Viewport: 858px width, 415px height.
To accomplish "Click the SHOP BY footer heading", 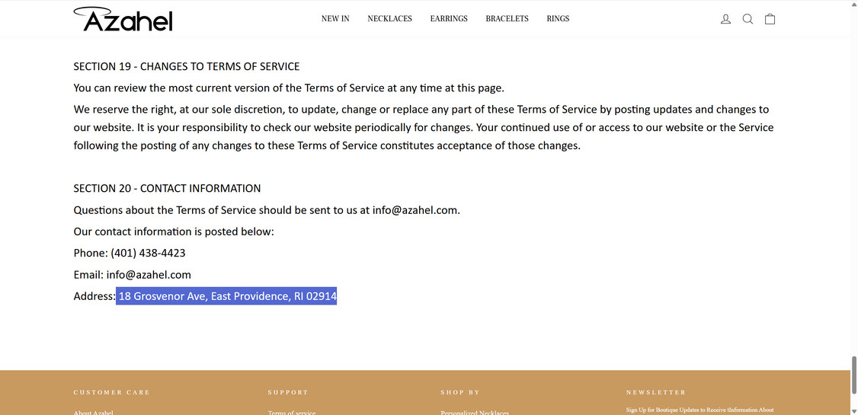I will tap(460, 393).
